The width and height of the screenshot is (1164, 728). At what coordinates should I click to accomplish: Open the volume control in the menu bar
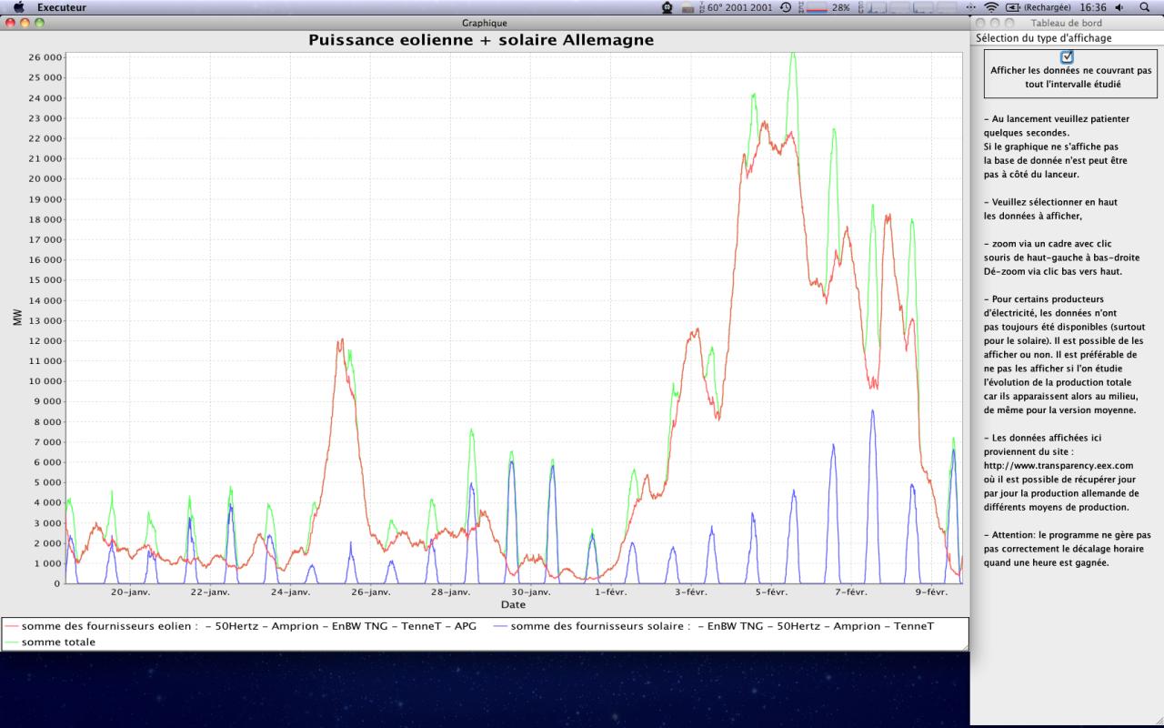pyautogui.click(x=1119, y=7)
